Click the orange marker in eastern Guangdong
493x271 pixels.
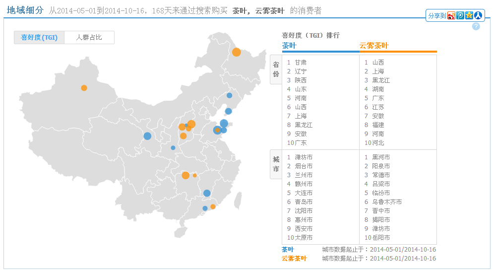(213, 206)
